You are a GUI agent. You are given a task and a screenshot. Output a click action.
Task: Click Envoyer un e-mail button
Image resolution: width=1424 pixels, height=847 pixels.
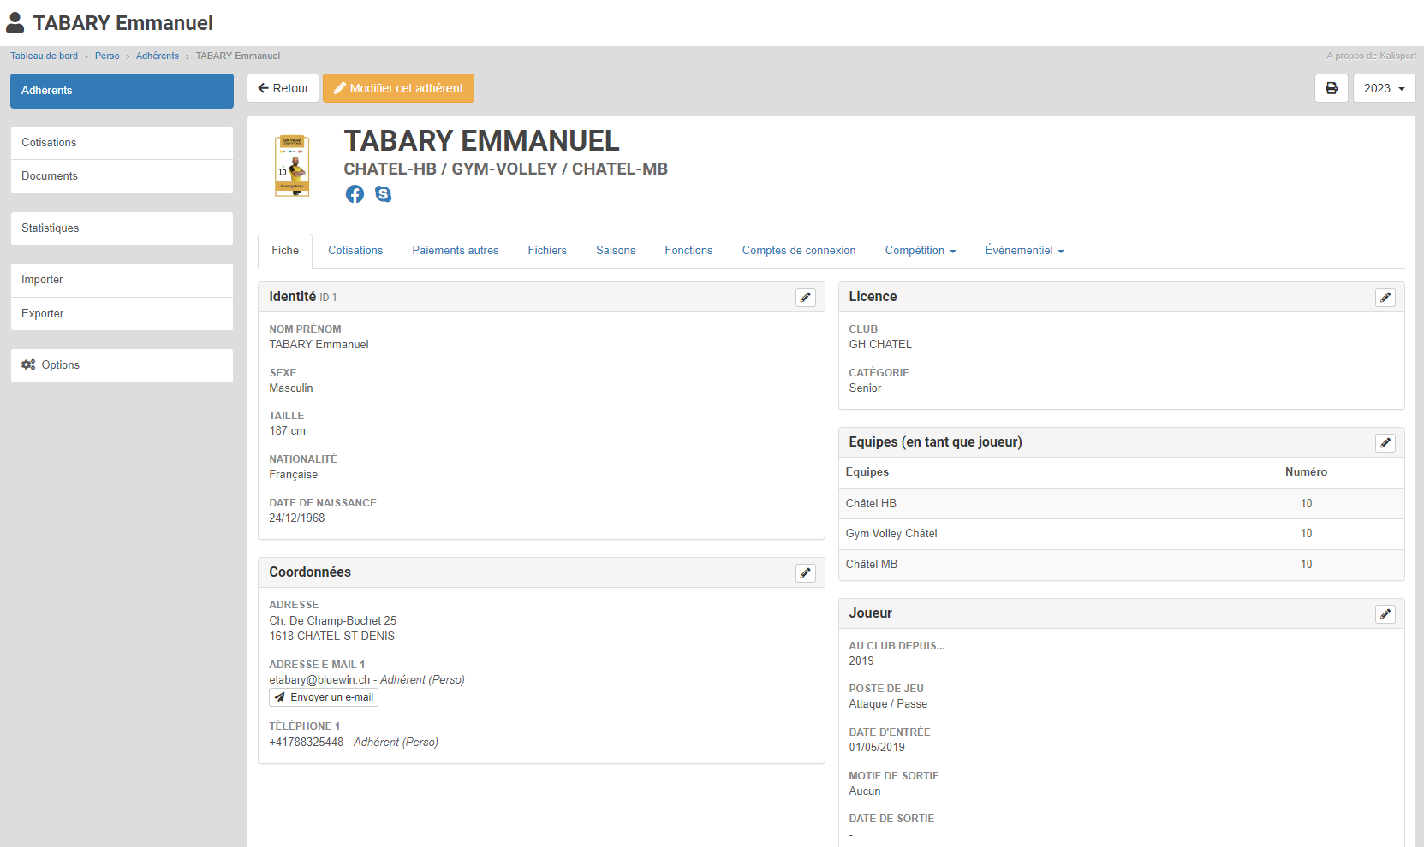coord(324,697)
